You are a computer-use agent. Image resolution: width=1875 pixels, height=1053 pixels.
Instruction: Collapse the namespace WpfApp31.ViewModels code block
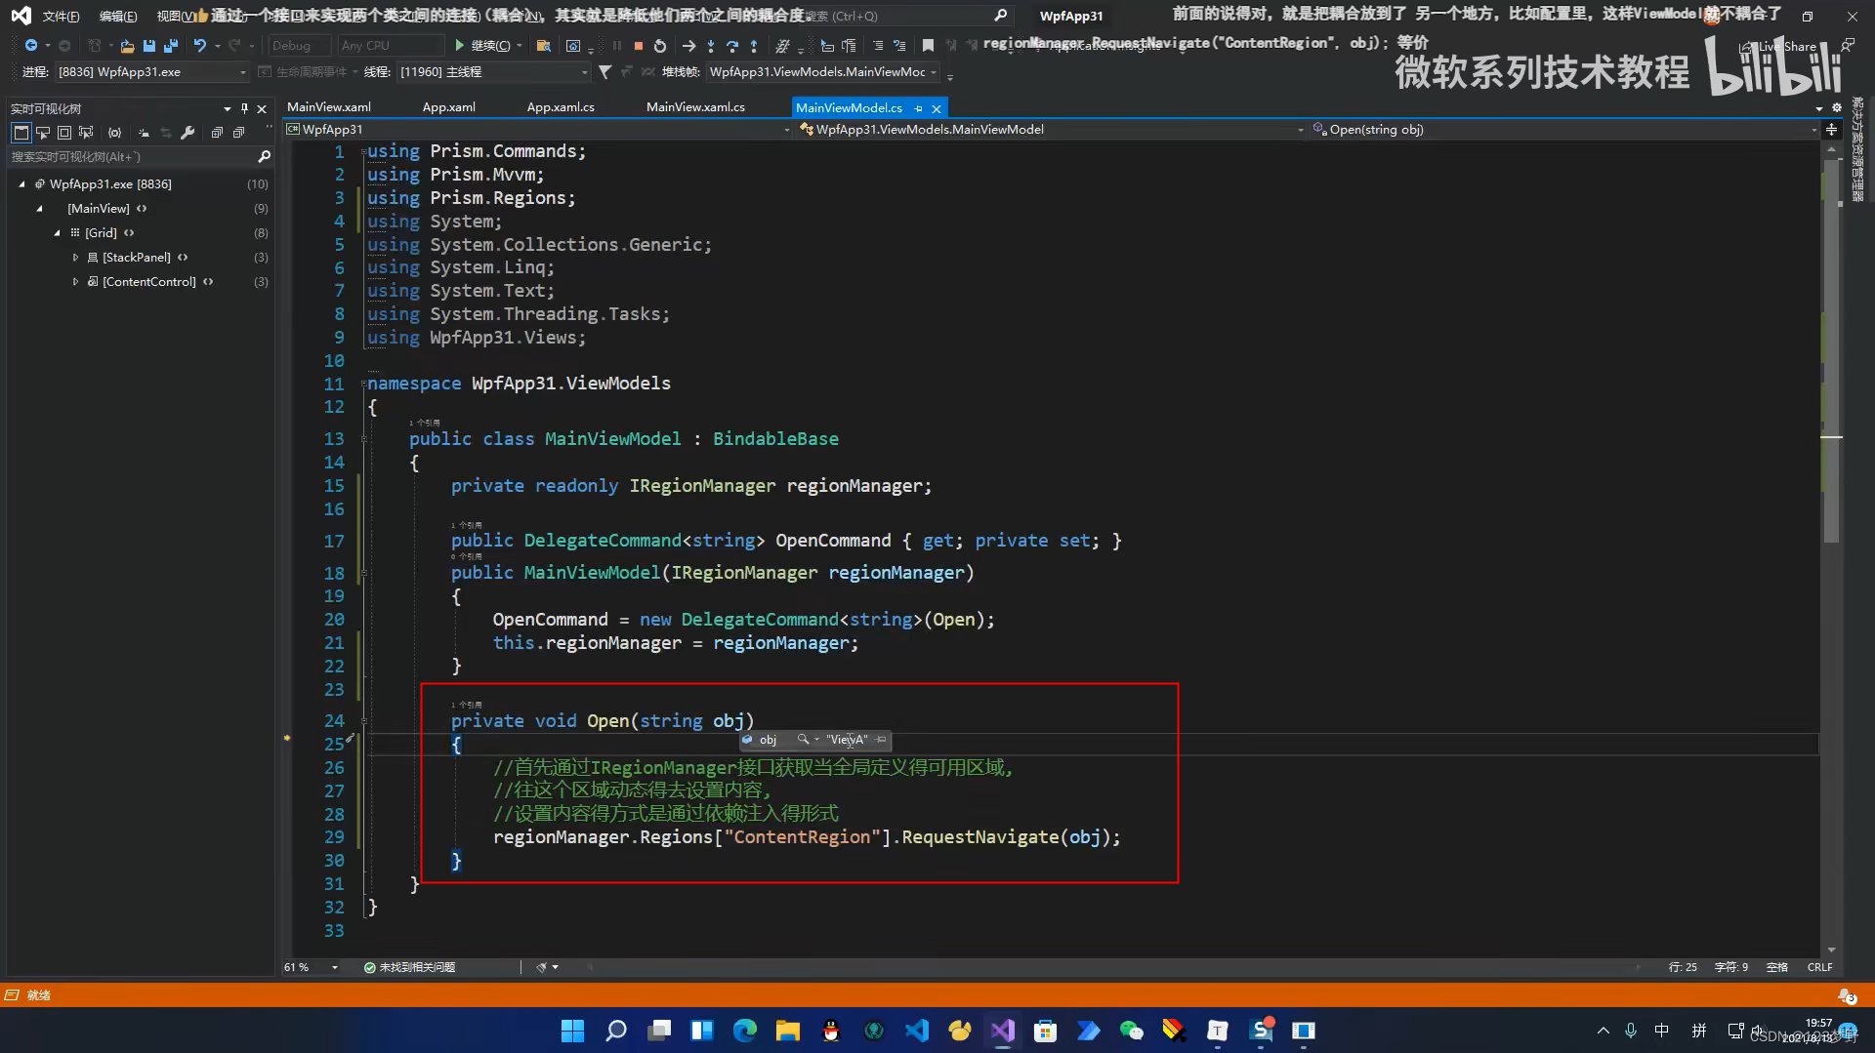click(363, 384)
